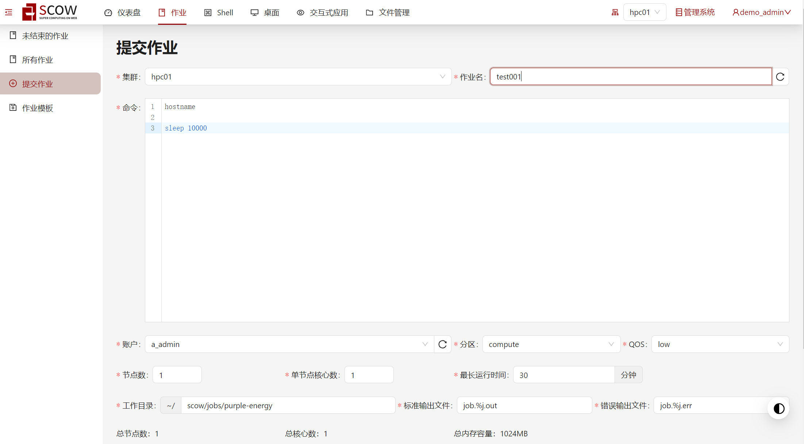Switch to the Shell tab
804x444 pixels.
coord(219,13)
